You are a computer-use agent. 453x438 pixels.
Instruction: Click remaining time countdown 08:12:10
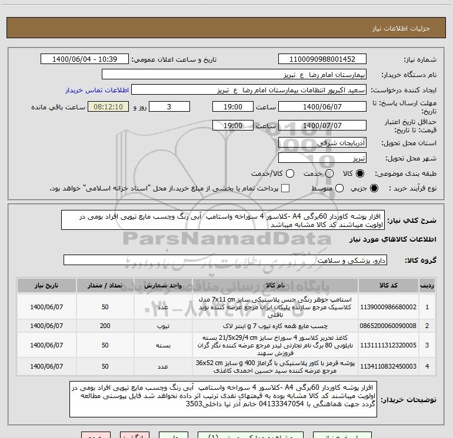(108, 106)
